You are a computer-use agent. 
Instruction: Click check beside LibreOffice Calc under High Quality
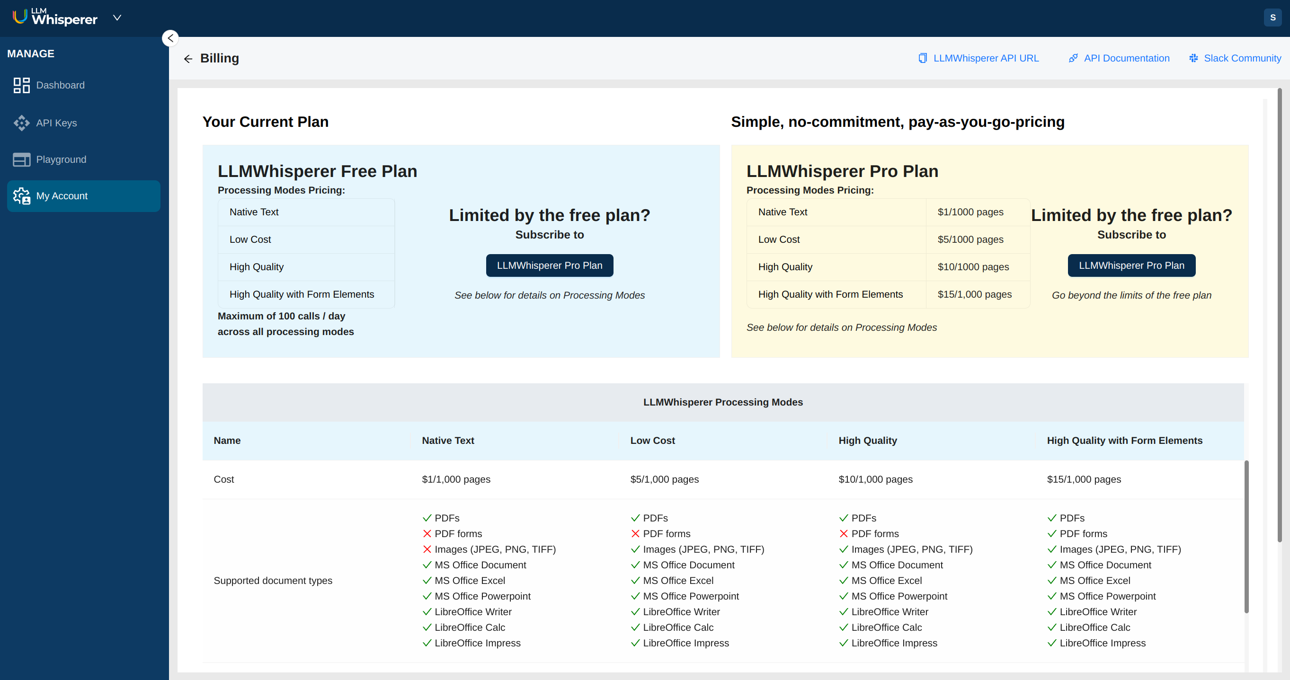click(x=843, y=627)
